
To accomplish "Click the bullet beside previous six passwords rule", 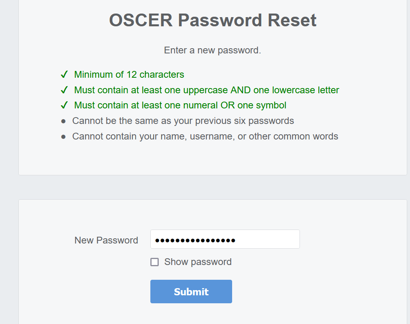I will (64, 120).
